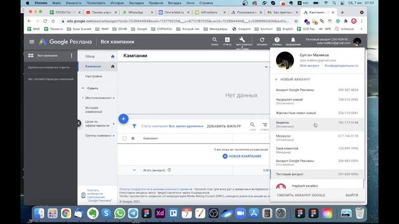
Task: Click the home icon next to Обзор
Action: point(113,57)
